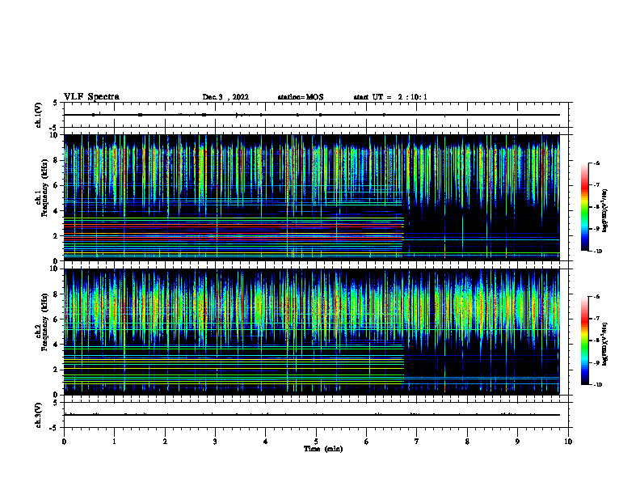This screenshot has height=495, width=640.
Task: Select the ch.1 "log(PSD)(V²/Hz)" colorbar label
Action: [605, 211]
